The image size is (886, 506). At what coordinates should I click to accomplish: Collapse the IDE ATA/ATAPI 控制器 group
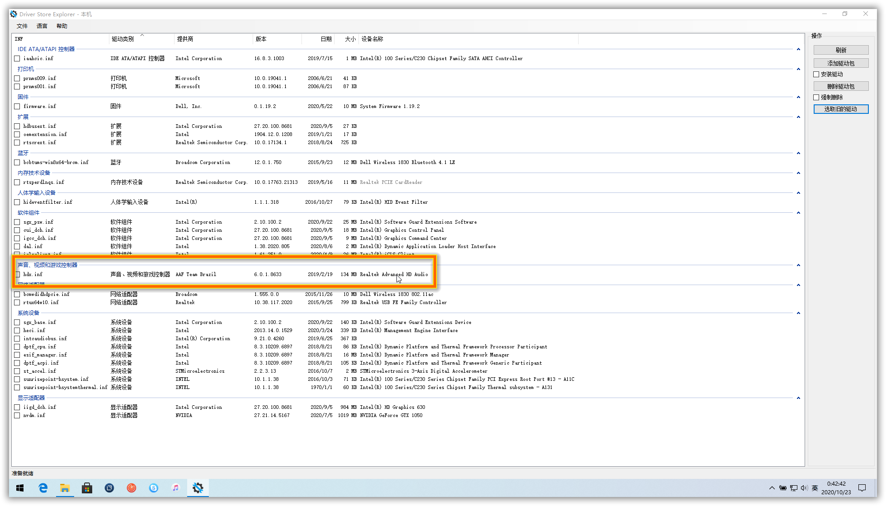click(x=798, y=49)
